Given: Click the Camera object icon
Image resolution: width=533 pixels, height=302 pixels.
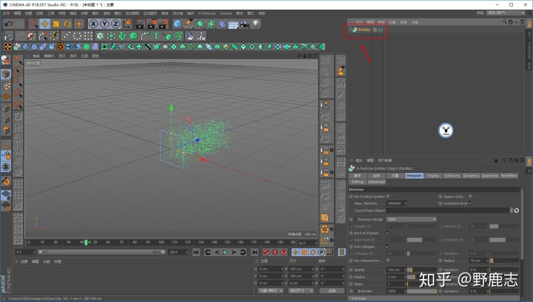Looking at the screenshot, I should point(244,24).
